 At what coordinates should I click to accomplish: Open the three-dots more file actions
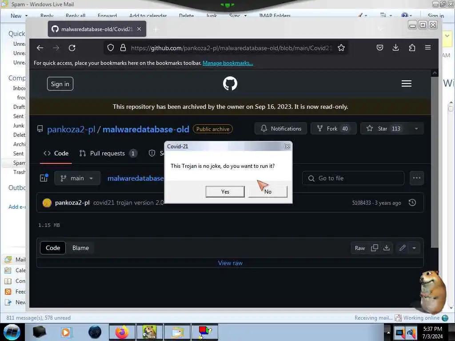click(417, 178)
